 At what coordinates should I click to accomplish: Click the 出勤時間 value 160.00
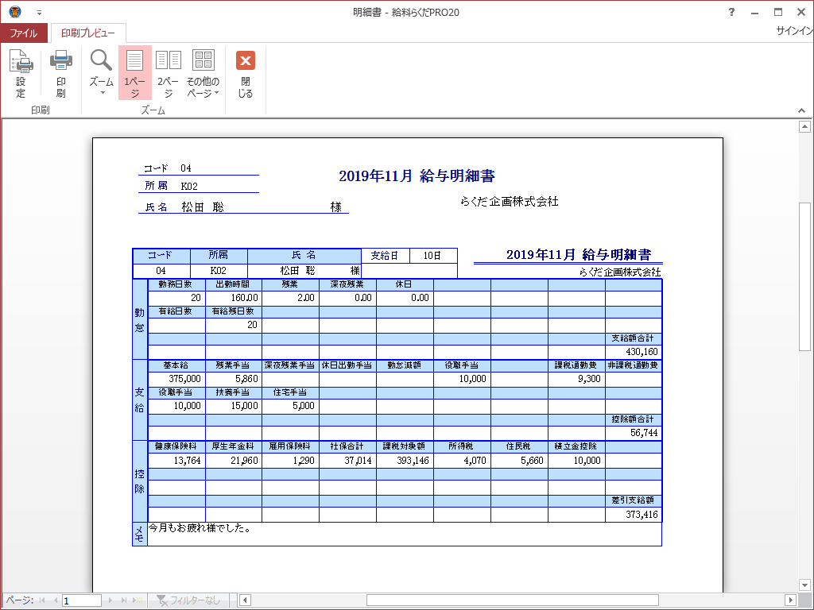pos(244,298)
